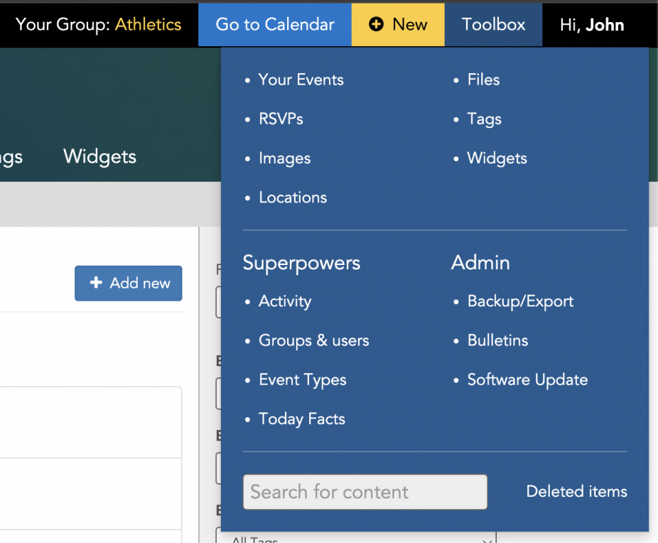Open the Go to Calendar link

pos(274,25)
